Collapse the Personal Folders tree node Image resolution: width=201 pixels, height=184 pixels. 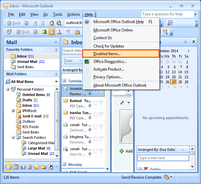click(8, 89)
